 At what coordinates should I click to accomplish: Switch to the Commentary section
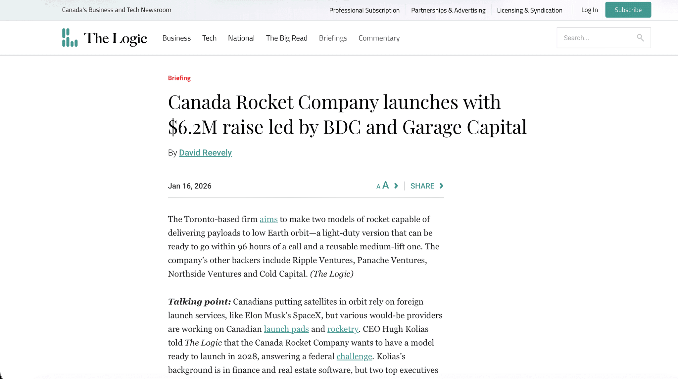point(379,38)
